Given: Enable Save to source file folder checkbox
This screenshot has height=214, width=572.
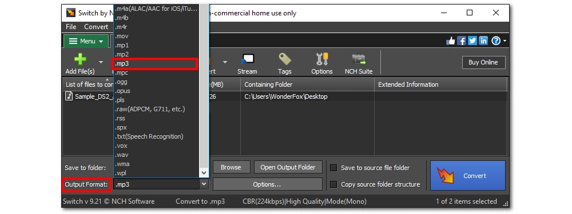Looking at the screenshot, I should [x=333, y=168].
